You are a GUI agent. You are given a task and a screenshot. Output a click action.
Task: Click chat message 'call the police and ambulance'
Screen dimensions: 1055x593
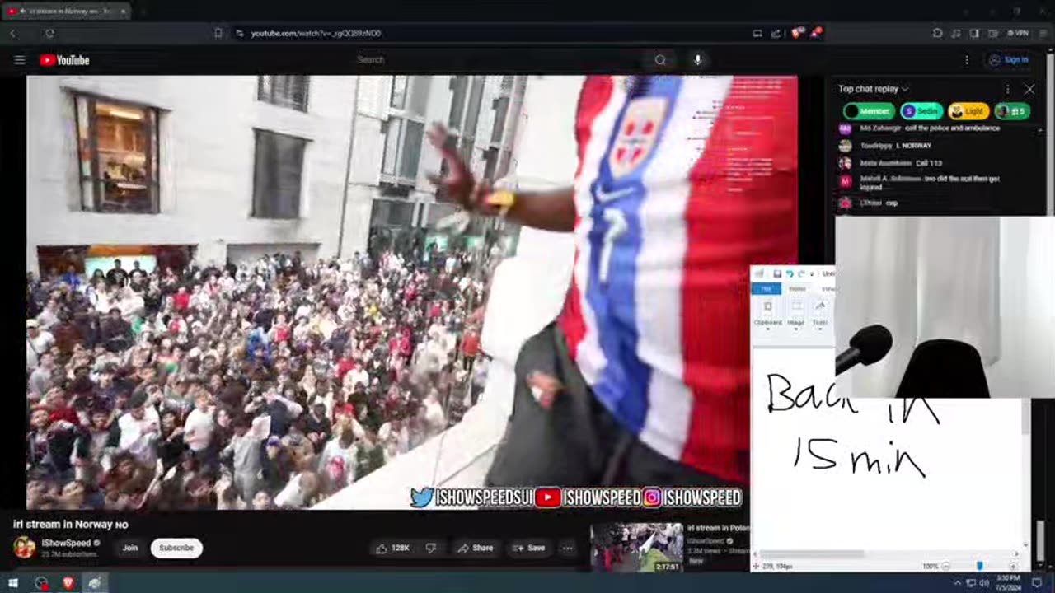tap(951, 128)
